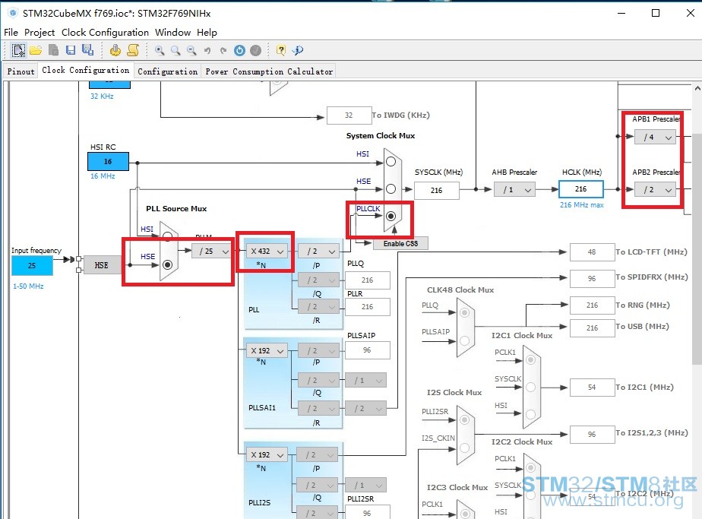The height and width of the screenshot is (519, 702).
Task: Open Help via the question mark icon
Action: point(280,50)
